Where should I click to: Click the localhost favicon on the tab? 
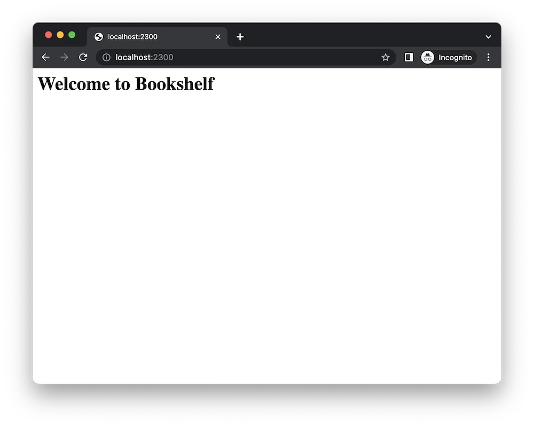[x=98, y=37]
